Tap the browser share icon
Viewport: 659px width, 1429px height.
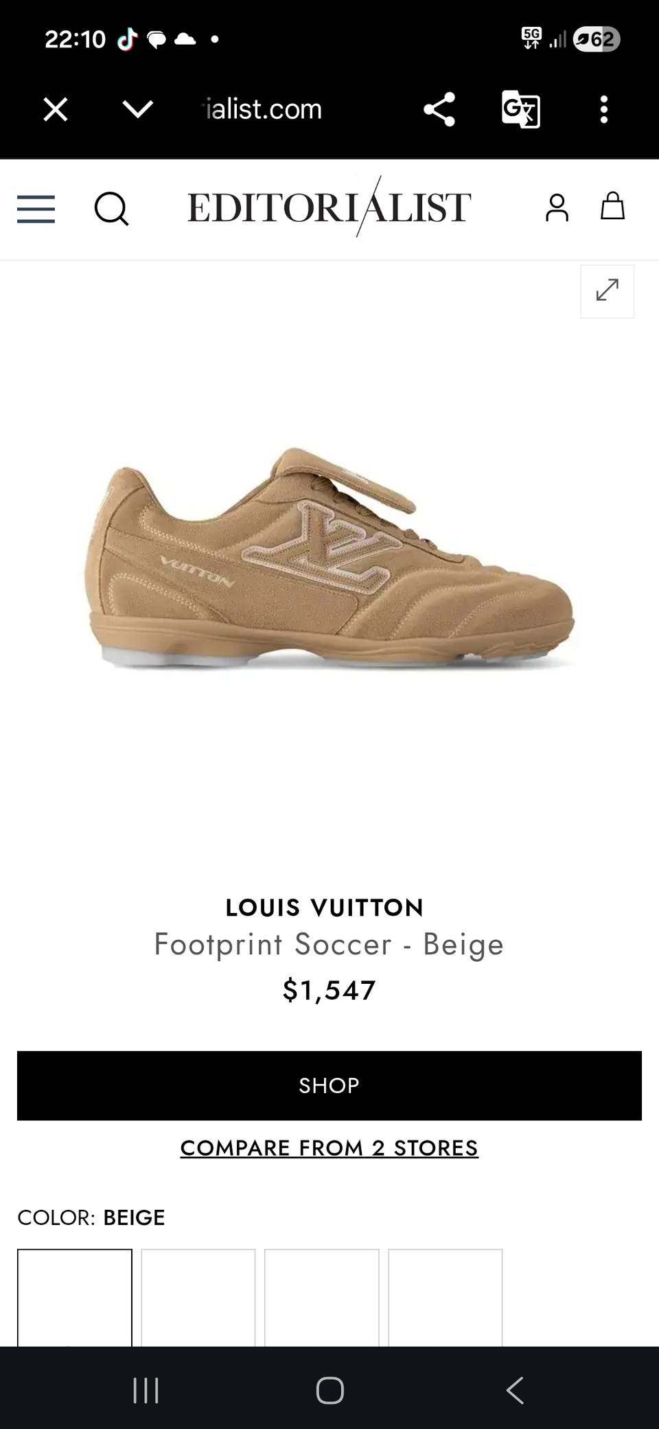(439, 109)
